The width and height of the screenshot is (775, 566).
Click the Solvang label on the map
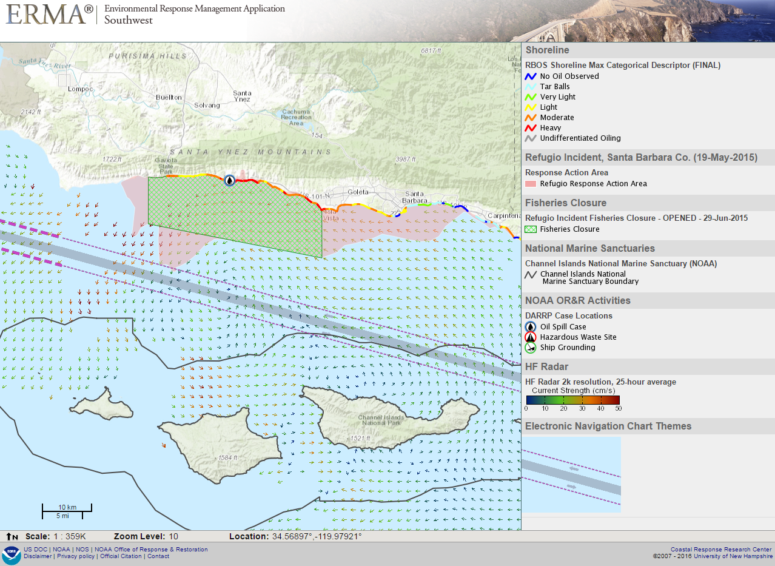click(207, 105)
